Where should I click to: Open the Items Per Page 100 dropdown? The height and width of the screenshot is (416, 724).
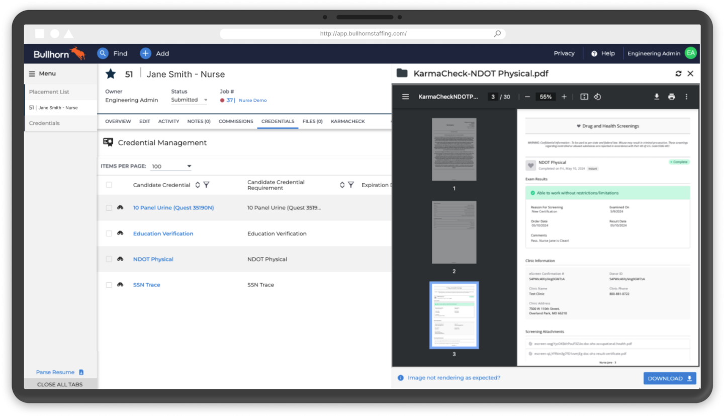pos(171,166)
